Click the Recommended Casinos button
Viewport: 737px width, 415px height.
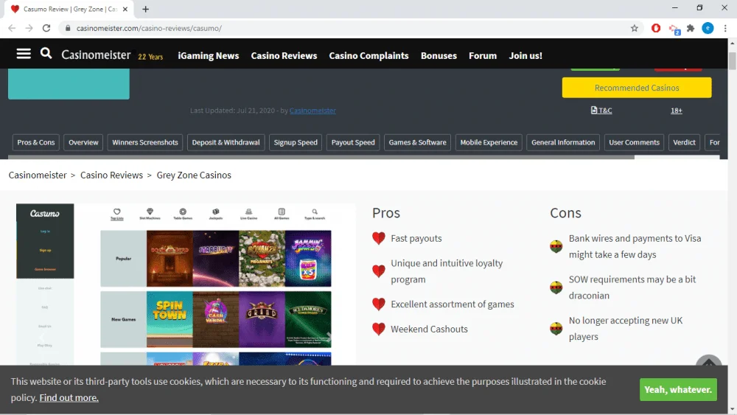click(x=637, y=88)
